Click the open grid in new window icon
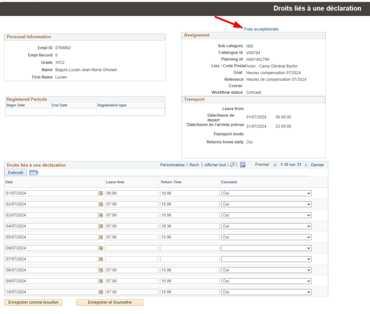This screenshot has width=370, height=314. coord(233,165)
